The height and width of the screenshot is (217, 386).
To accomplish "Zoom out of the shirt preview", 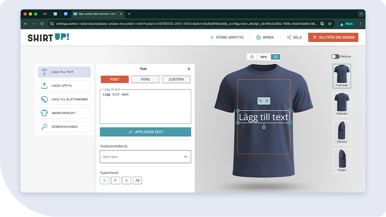I will click(x=252, y=57).
